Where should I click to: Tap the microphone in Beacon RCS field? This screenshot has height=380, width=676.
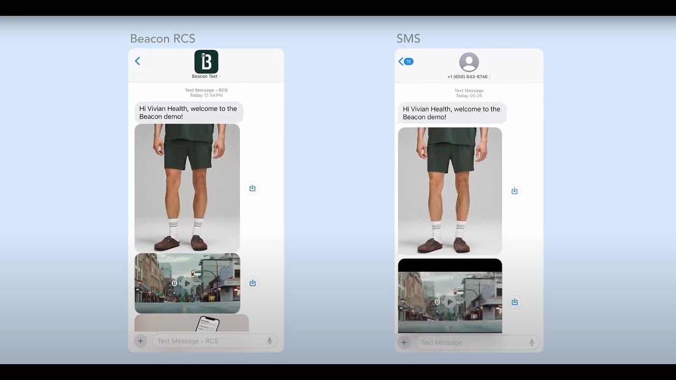pyautogui.click(x=269, y=341)
